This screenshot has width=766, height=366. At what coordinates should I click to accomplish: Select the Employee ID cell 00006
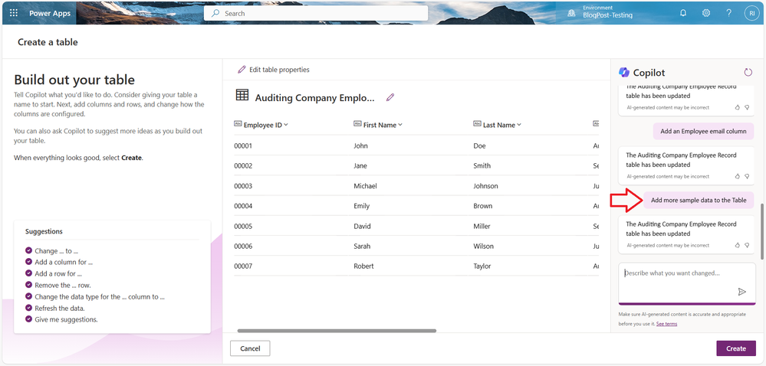coord(243,247)
